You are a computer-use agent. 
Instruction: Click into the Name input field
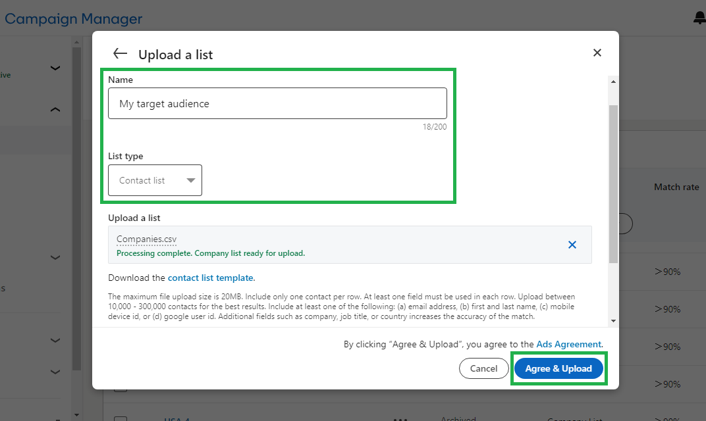coord(277,103)
